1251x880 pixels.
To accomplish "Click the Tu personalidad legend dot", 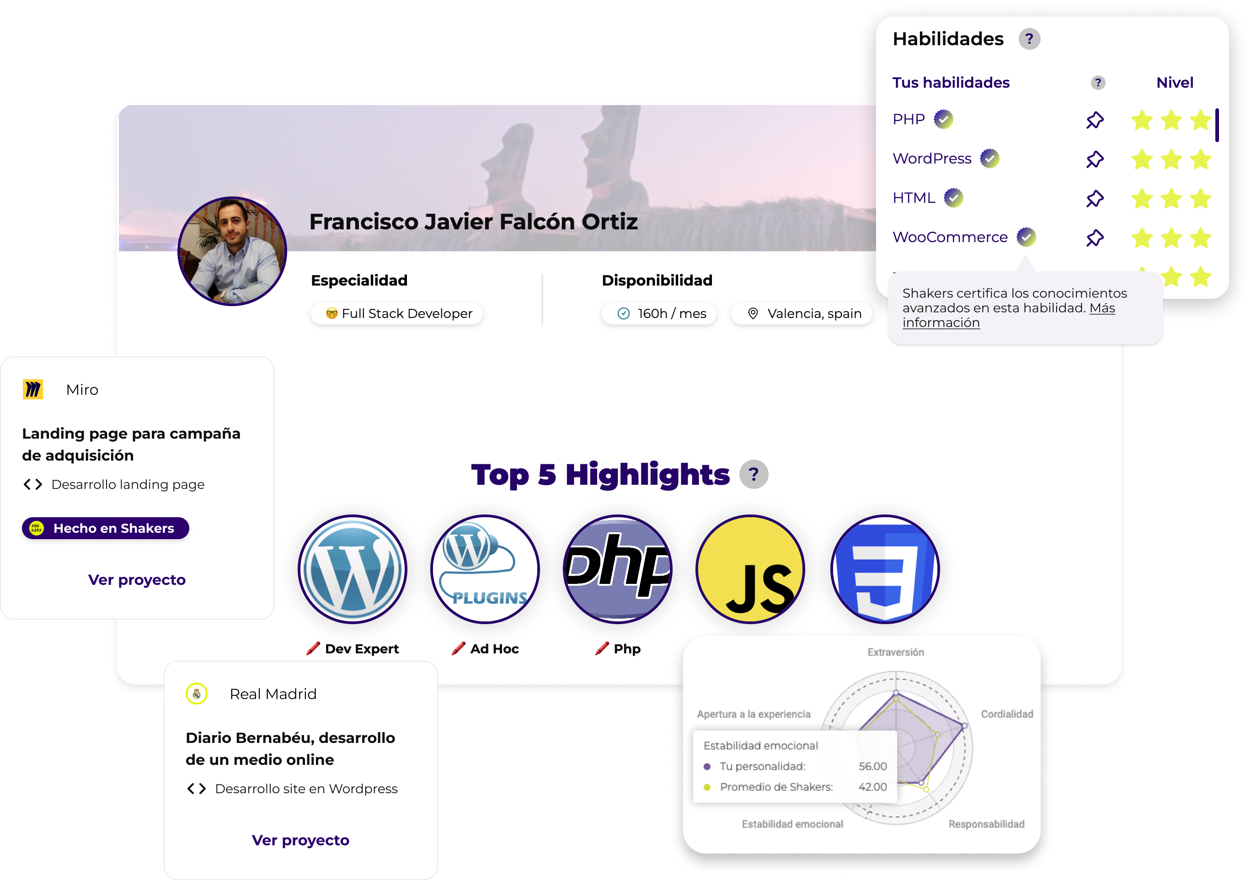I will click(707, 766).
